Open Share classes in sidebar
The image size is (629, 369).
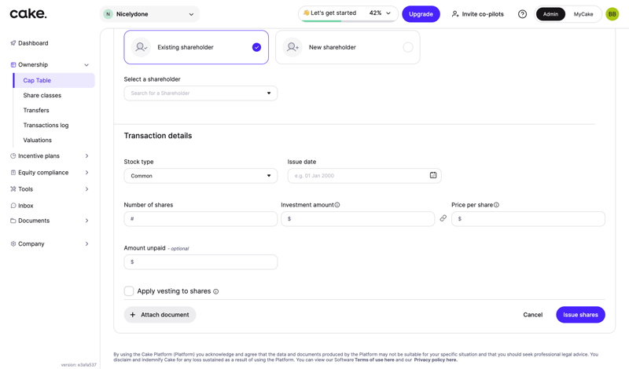(x=42, y=95)
